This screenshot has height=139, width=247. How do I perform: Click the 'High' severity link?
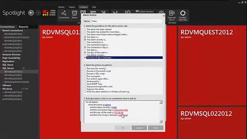pos(114,107)
